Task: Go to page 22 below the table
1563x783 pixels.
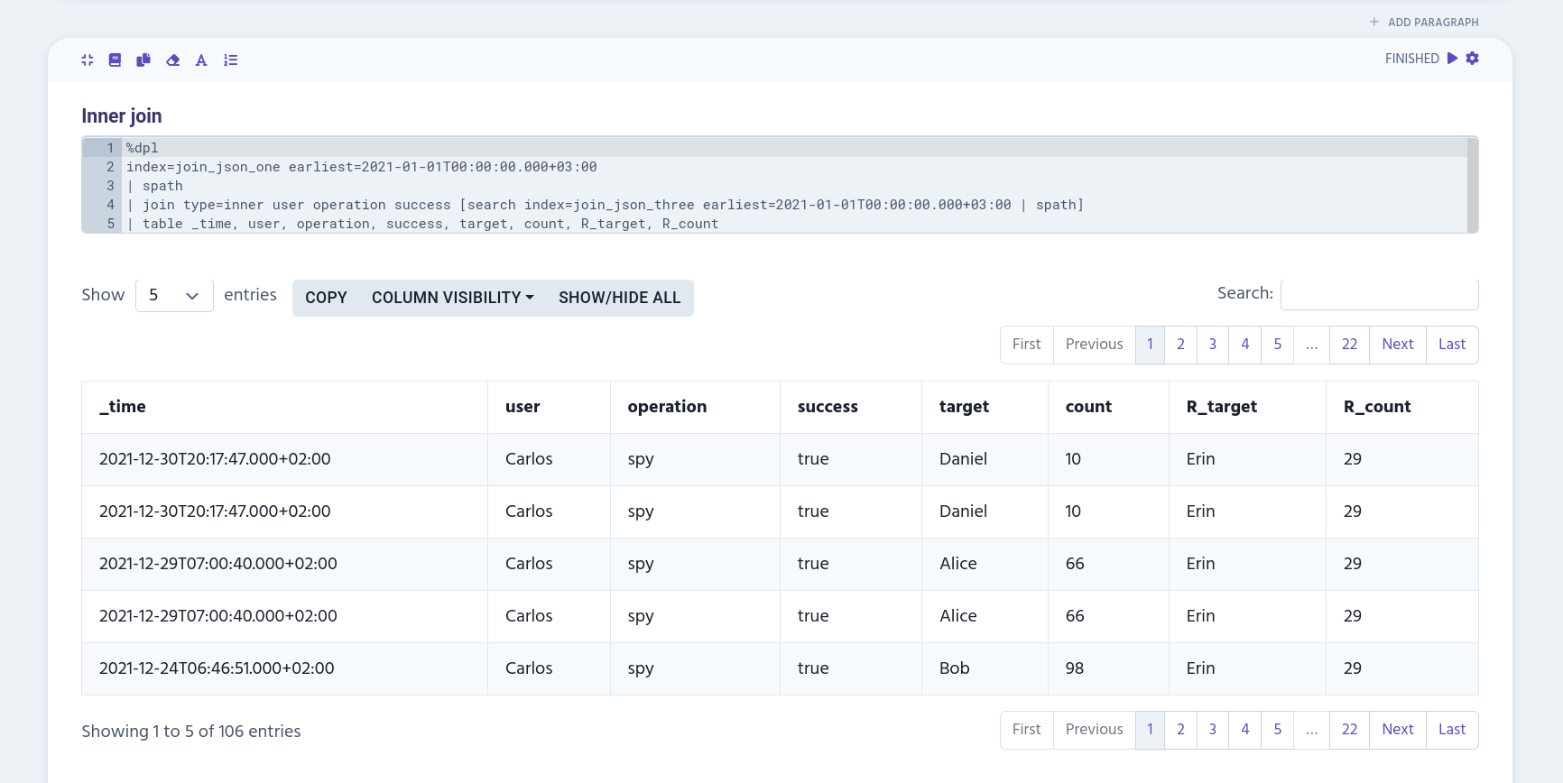Action: click(1349, 730)
